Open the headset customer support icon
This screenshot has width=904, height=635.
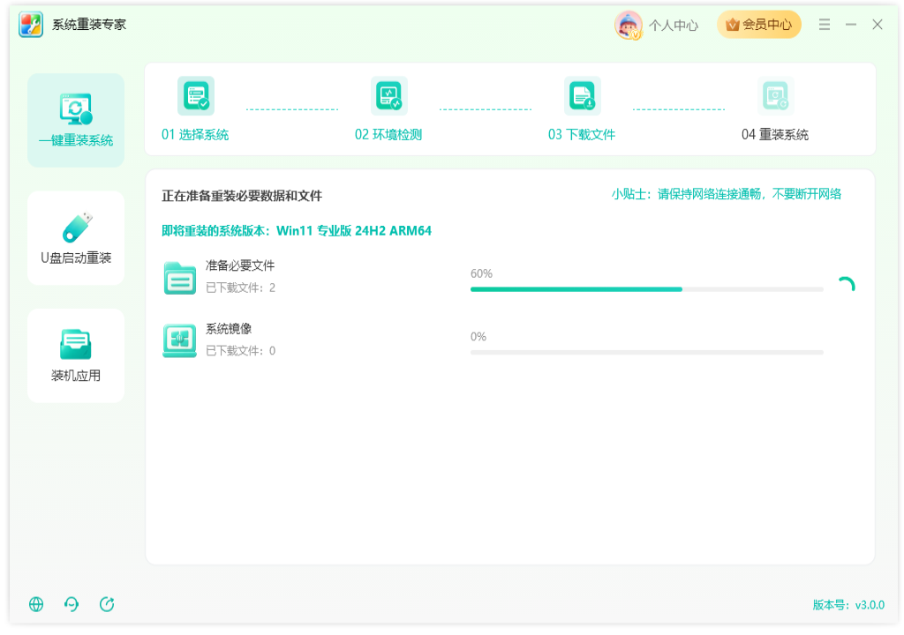tap(72, 604)
